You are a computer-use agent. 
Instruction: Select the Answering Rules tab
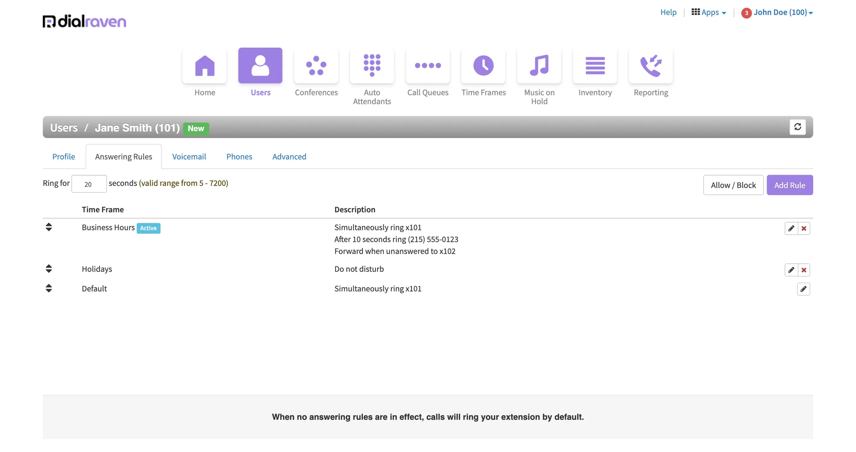[124, 157]
